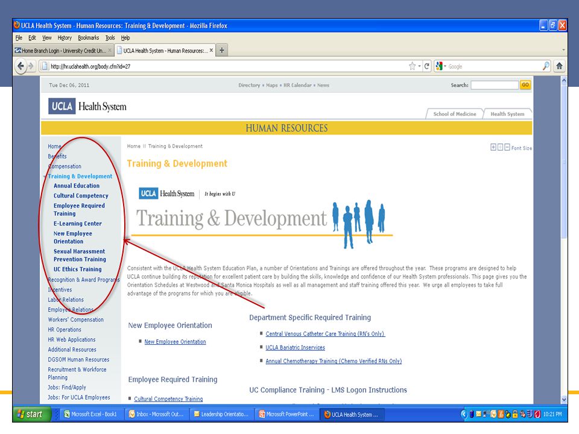Reset font size with the middle icon
The image size is (579, 434).
click(x=500, y=147)
